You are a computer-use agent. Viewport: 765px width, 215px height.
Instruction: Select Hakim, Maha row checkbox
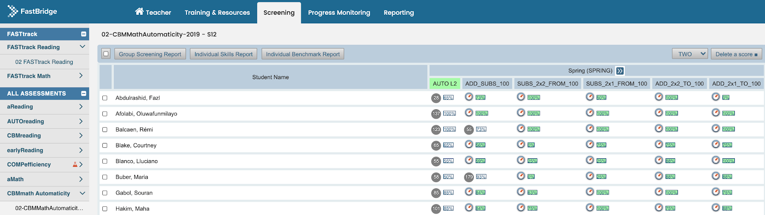coord(105,209)
